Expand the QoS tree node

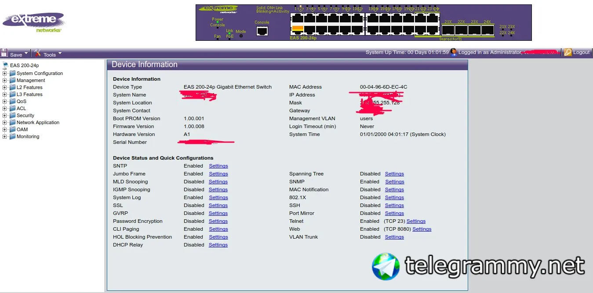5,101
